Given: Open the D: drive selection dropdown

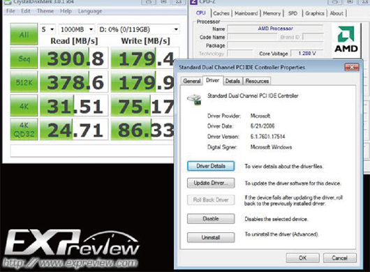Looking at the screenshot, I should pos(138,29).
